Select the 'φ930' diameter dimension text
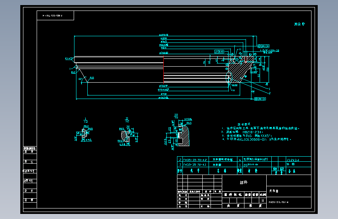This screenshot has width=338, height=219. click(164, 94)
